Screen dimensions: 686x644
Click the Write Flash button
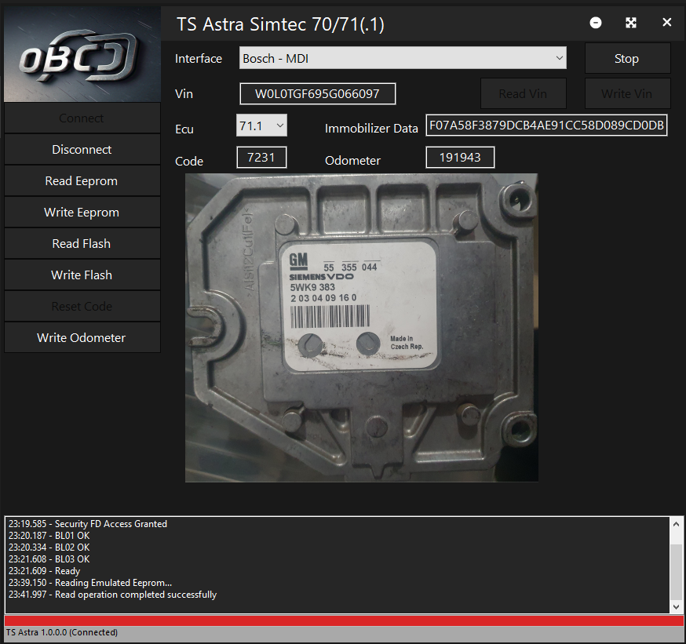click(82, 275)
